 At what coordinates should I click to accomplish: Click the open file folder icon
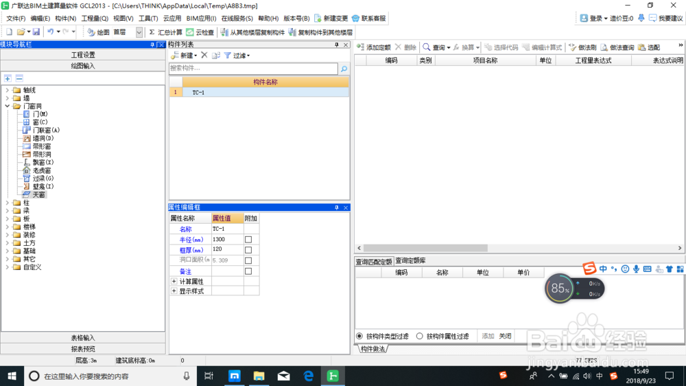coord(21,32)
